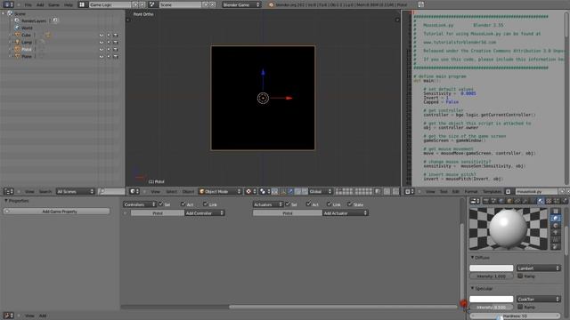Open the File menu
The width and height of the screenshot is (570, 320).
point(28,4)
